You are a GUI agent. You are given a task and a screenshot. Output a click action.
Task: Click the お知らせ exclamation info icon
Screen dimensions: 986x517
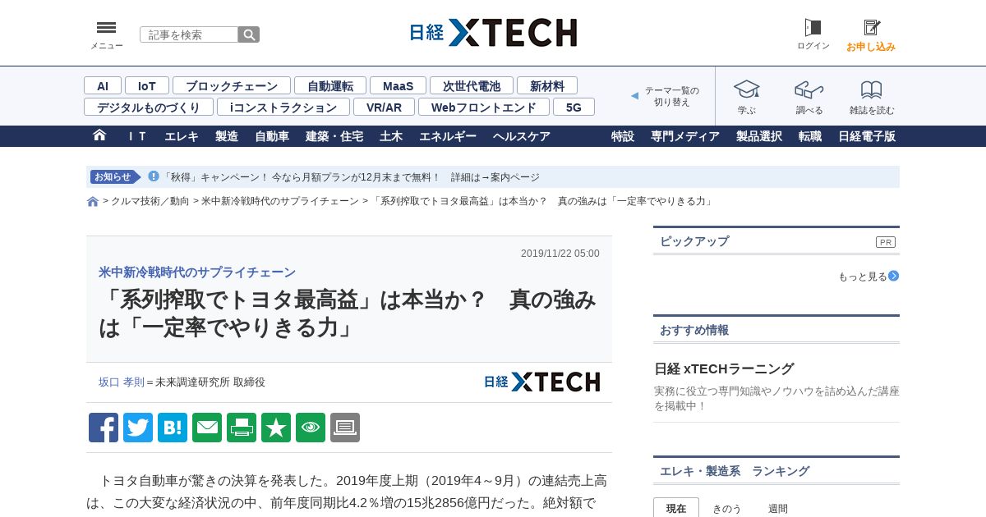point(154,176)
